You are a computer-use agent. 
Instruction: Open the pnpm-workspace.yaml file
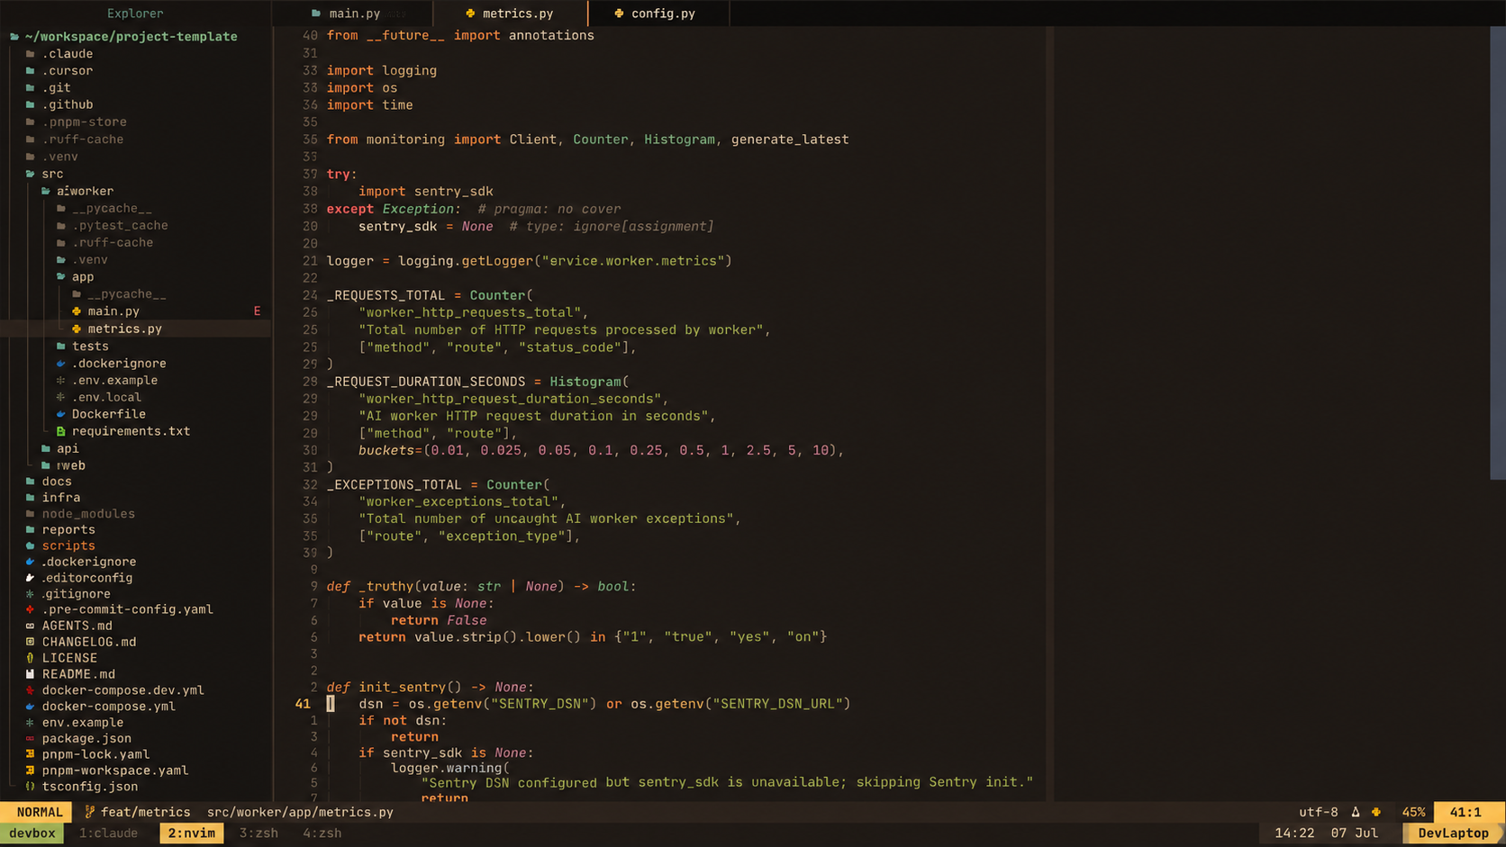click(x=115, y=770)
